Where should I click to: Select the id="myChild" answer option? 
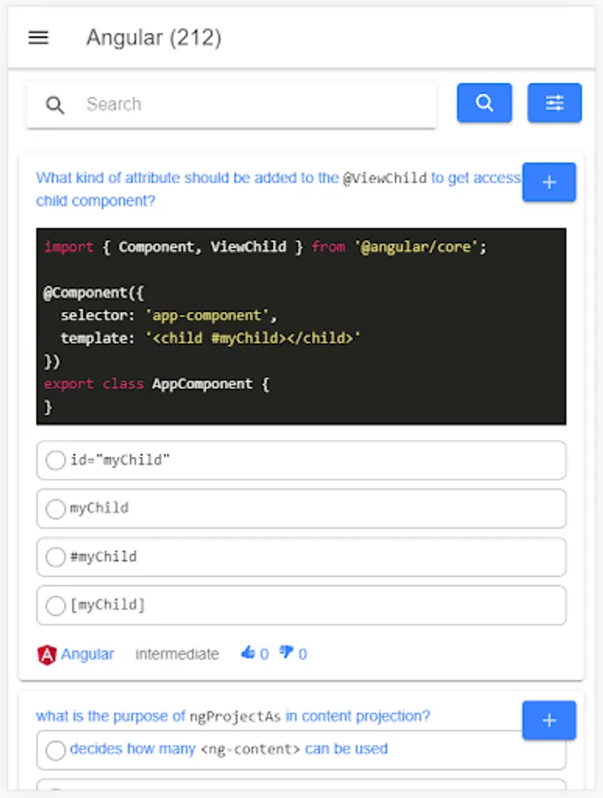click(301, 460)
